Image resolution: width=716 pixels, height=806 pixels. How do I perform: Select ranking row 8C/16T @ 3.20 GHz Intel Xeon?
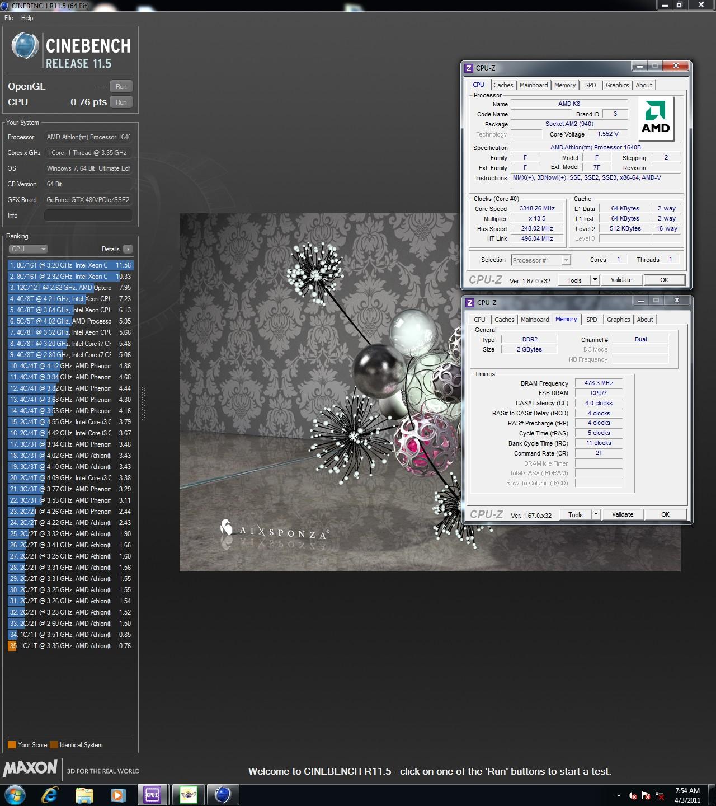[70, 265]
